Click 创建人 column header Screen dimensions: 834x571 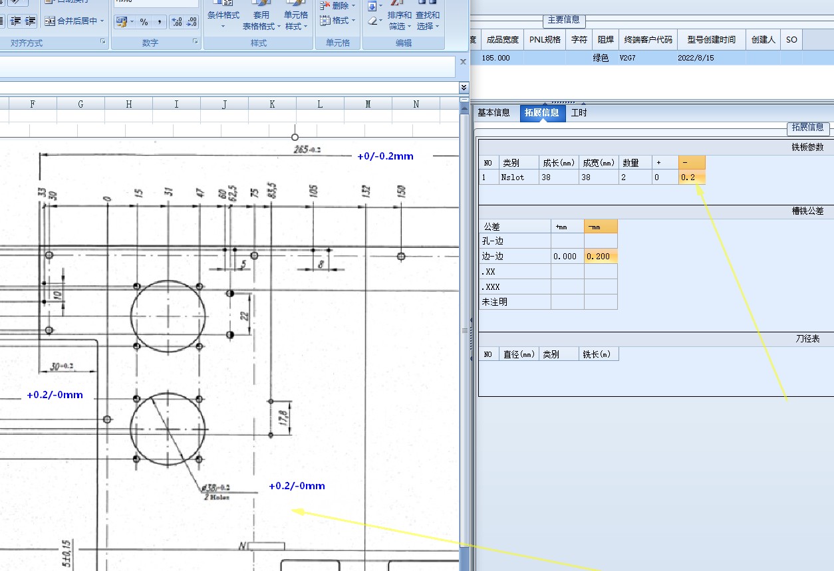[x=763, y=40]
